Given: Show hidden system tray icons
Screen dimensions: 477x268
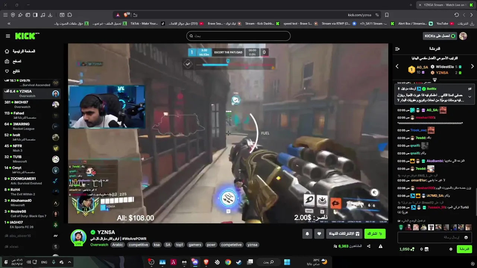Looking at the screenshot, I should (69, 262).
